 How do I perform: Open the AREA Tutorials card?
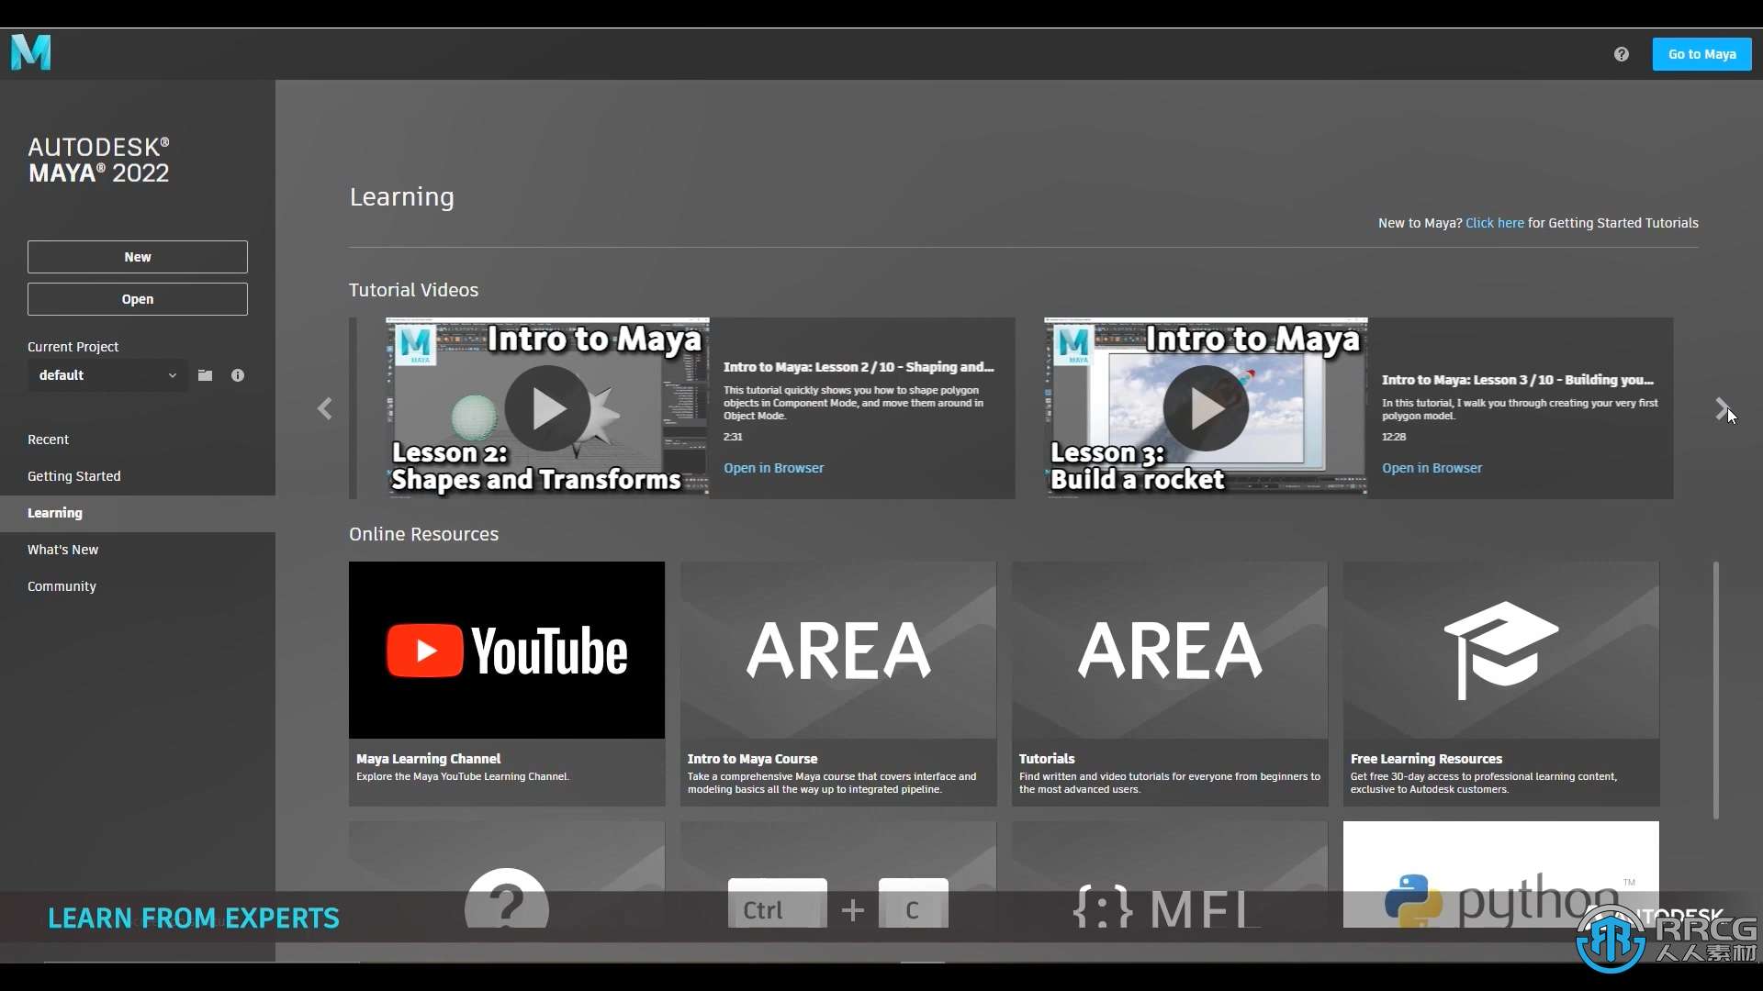[1170, 684]
